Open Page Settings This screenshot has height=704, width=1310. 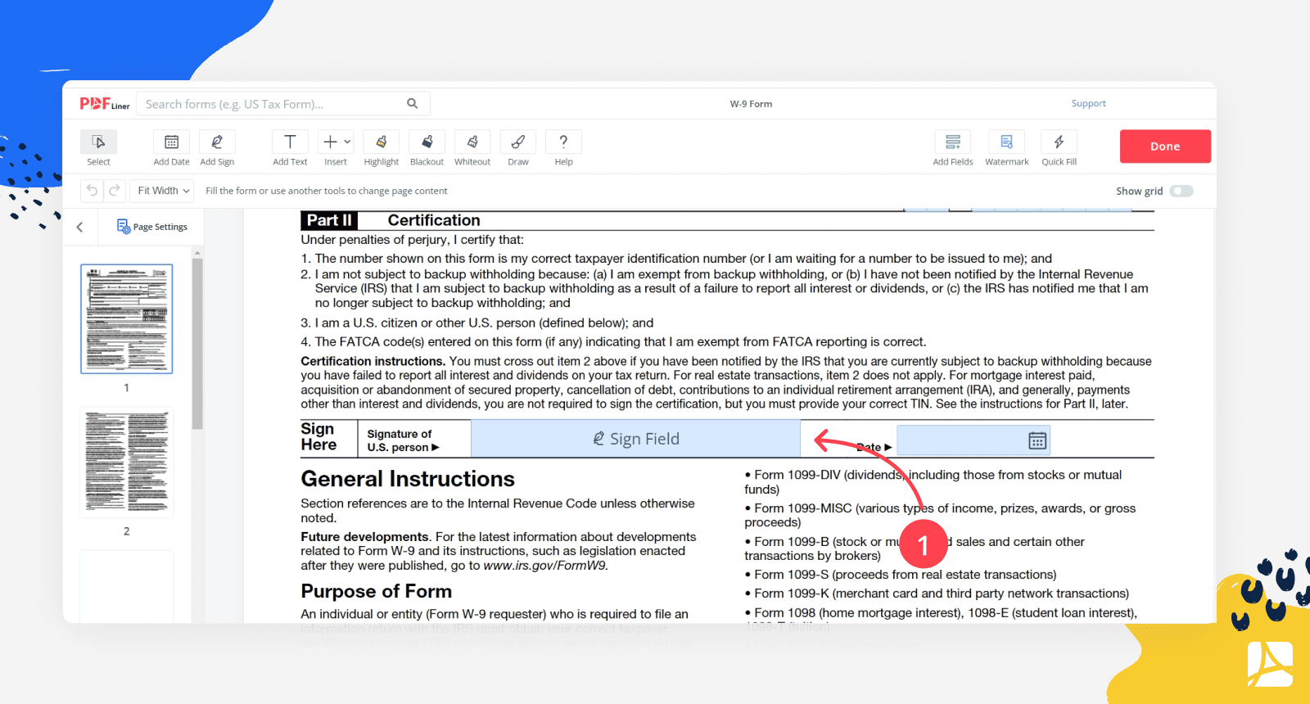point(152,227)
